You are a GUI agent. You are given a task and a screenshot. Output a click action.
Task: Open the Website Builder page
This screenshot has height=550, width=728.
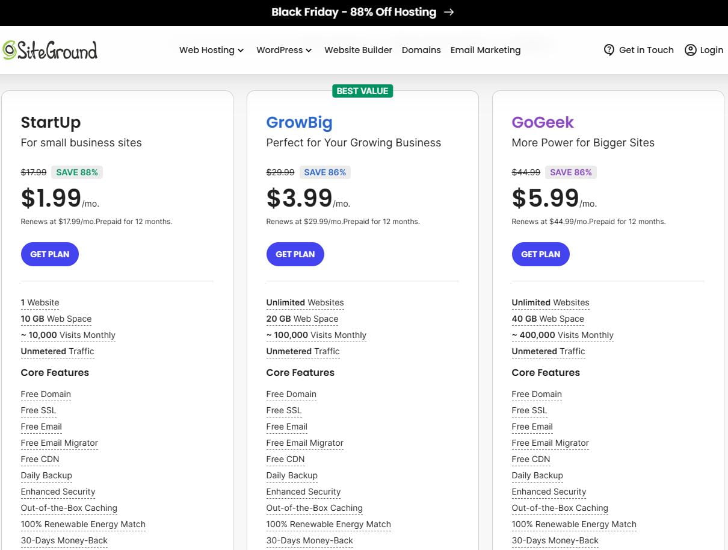pyautogui.click(x=358, y=50)
